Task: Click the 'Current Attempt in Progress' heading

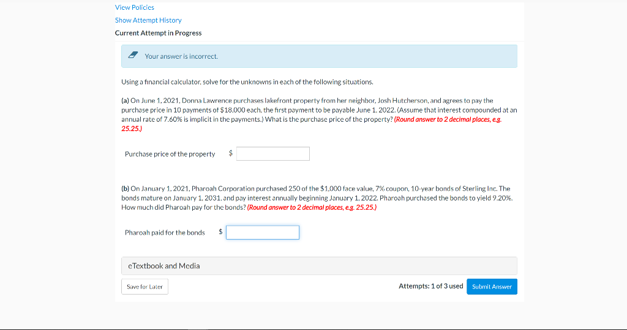Action: pos(159,33)
